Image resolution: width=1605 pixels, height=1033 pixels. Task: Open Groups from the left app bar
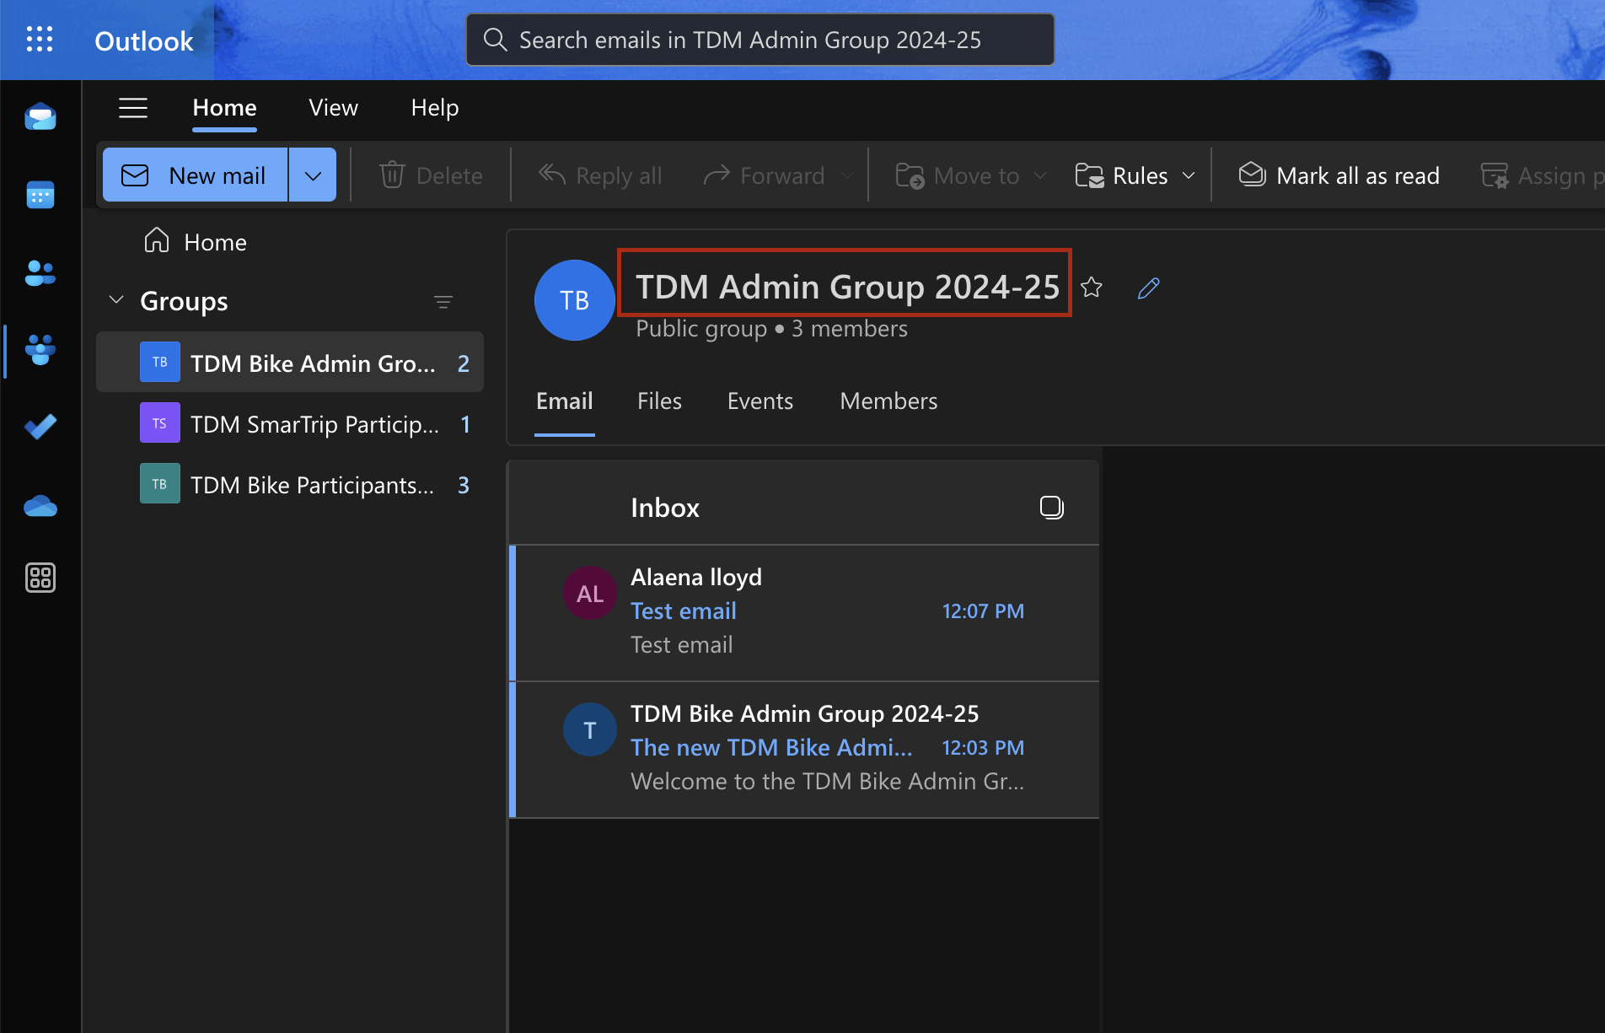tap(40, 349)
